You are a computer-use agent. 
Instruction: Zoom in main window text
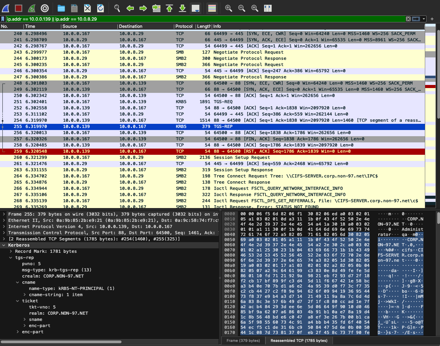pos(229,8)
